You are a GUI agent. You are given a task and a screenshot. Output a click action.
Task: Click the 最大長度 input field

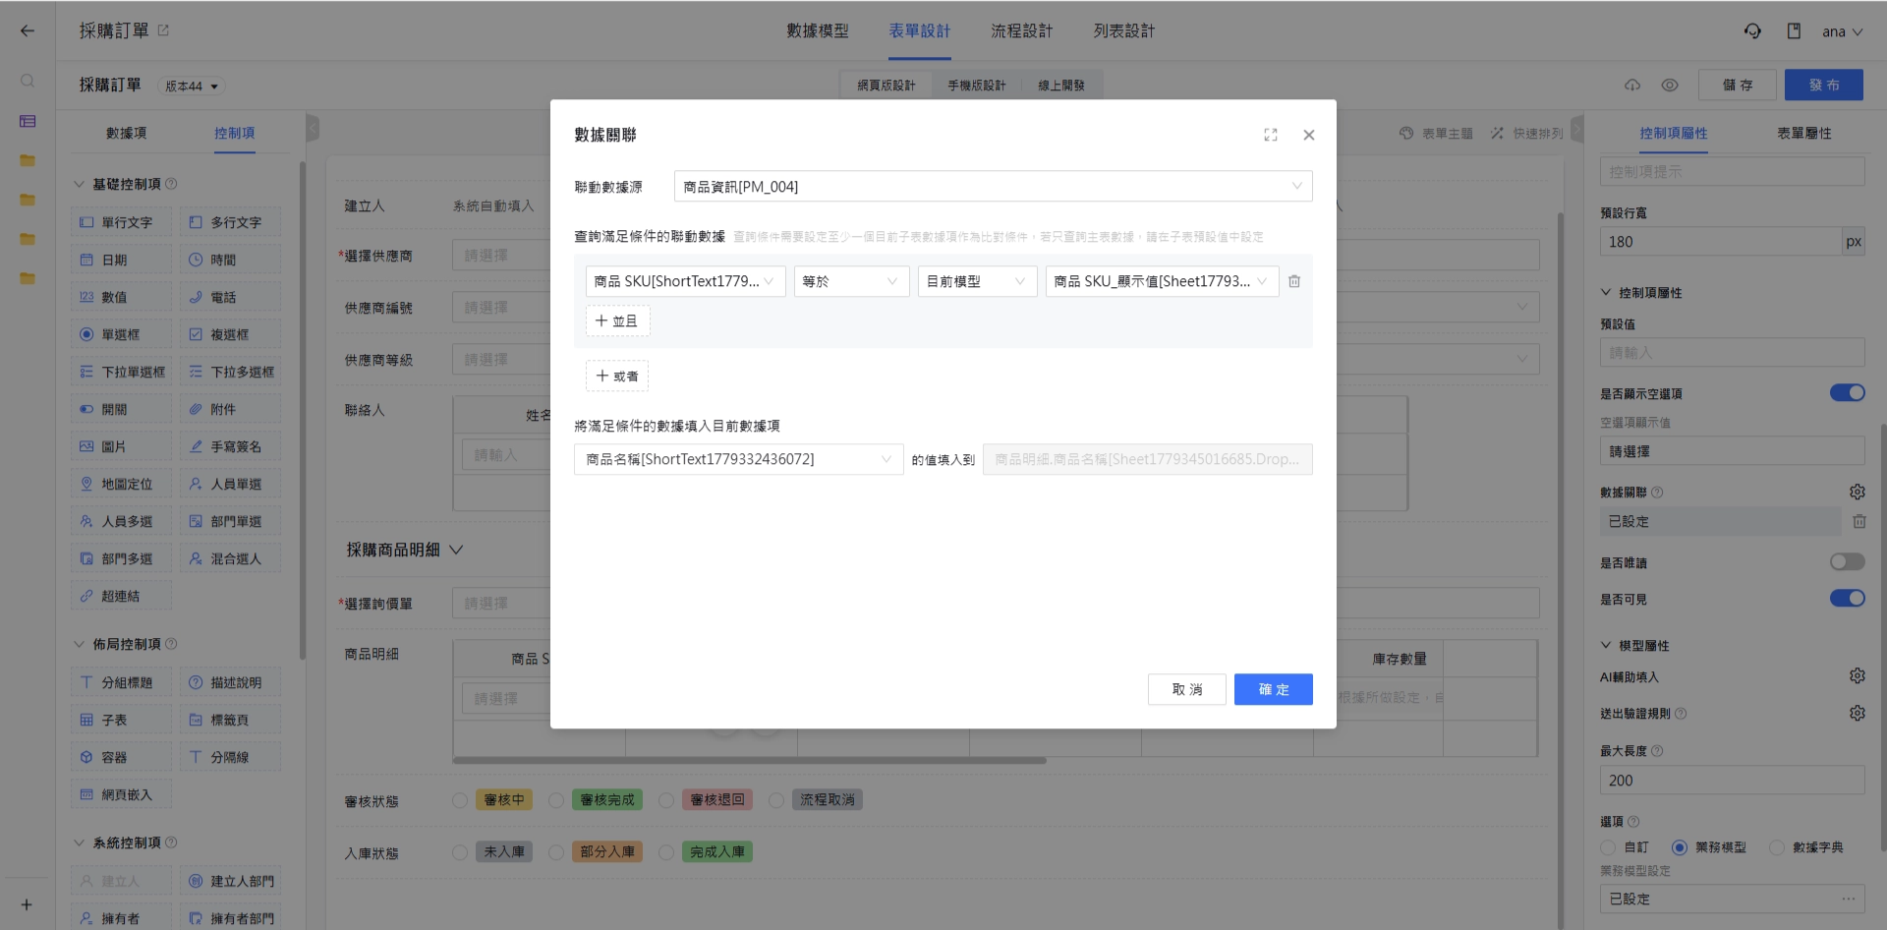coord(1732,780)
